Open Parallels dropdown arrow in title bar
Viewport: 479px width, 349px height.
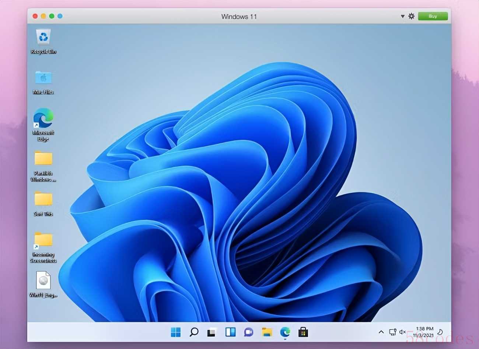[x=402, y=16]
